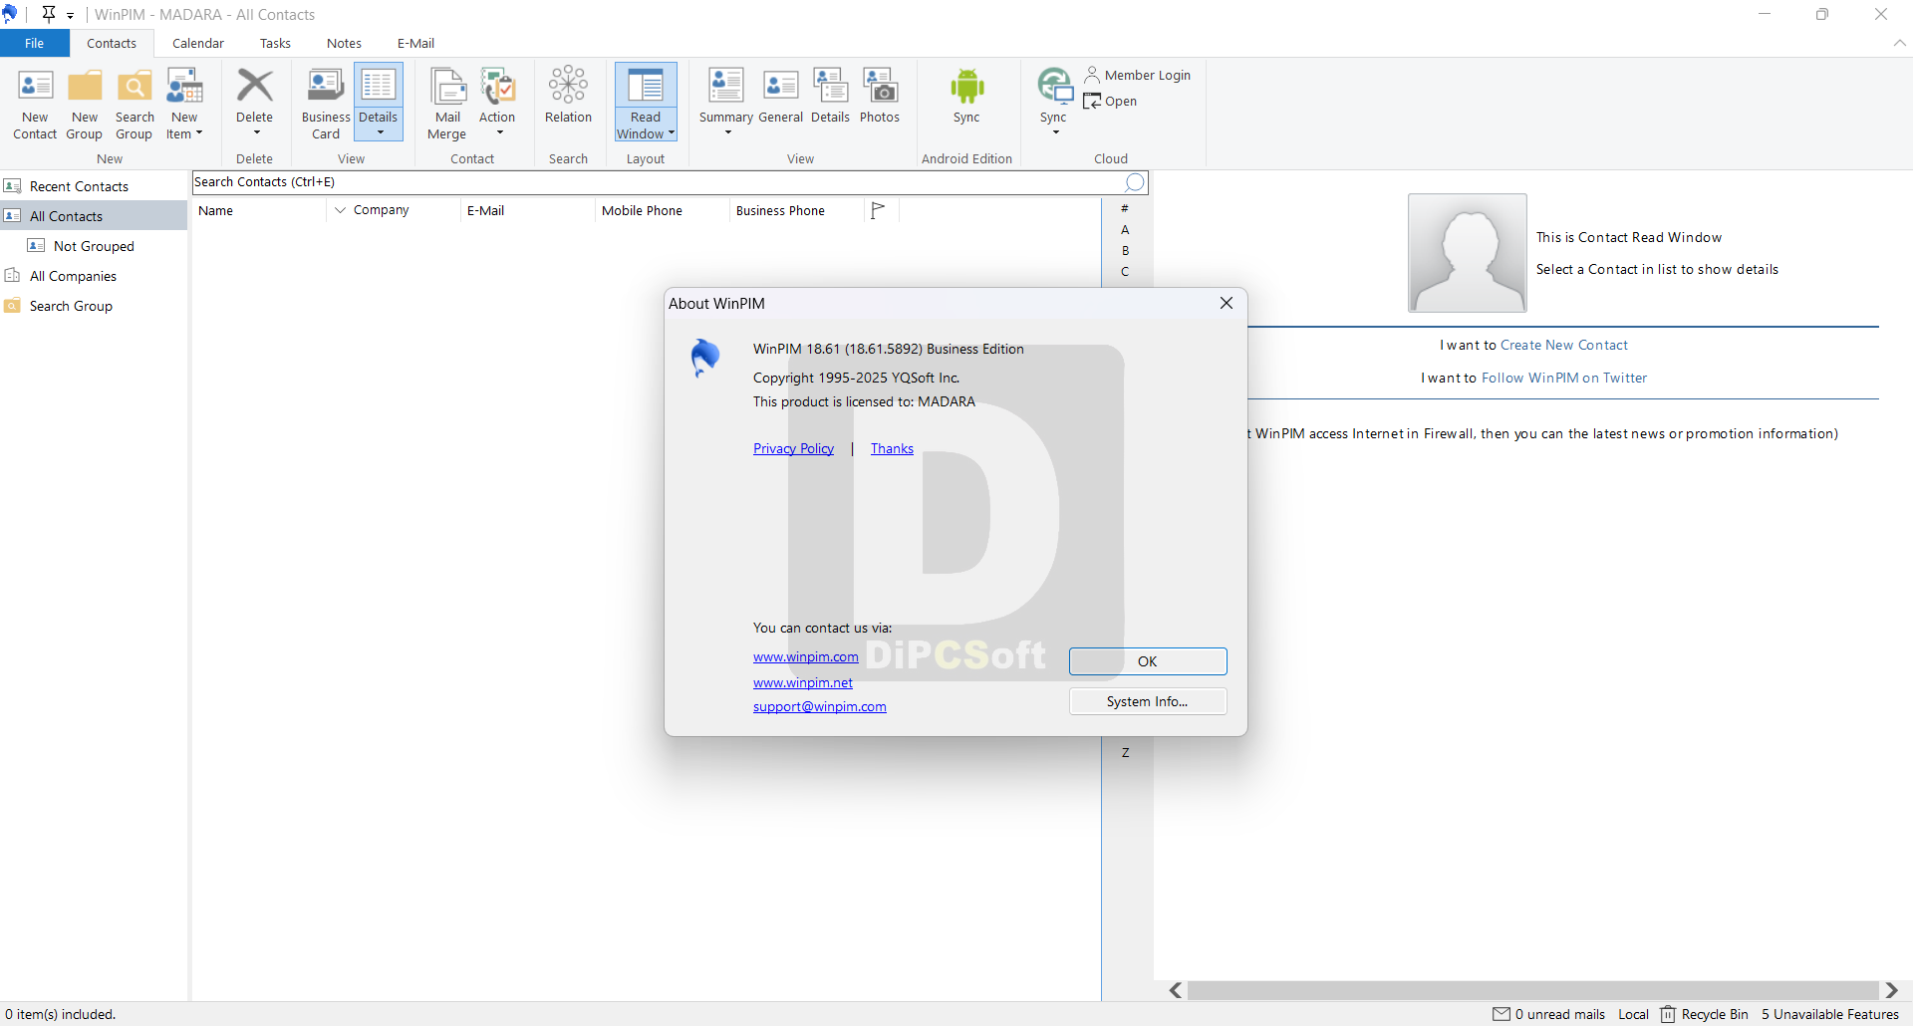1913x1026 pixels.
Task: Close the About WinPIM dialog
Action: [x=1227, y=303]
